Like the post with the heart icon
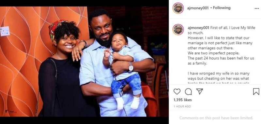Image resolution: width=261 pixels, height=124 pixels. pos(177,91)
